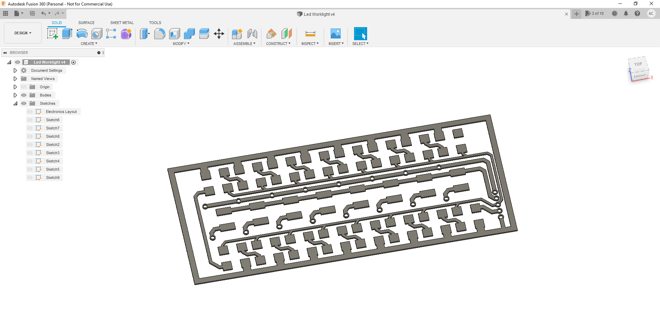The image size is (660, 330).
Task: Activate the Move/Copy tool
Action: tap(219, 34)
